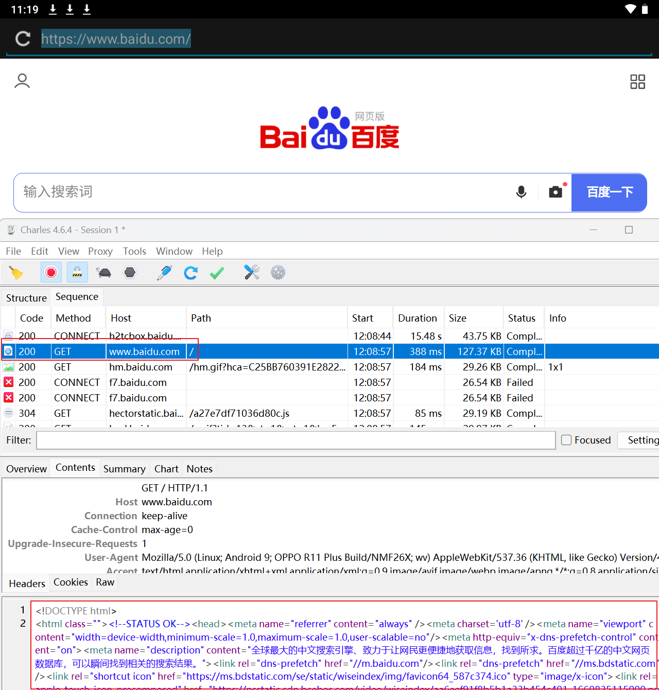Select the hectorstatic 304 GET row
This screenshot has width=659, height=690.
tap(329, 413)
